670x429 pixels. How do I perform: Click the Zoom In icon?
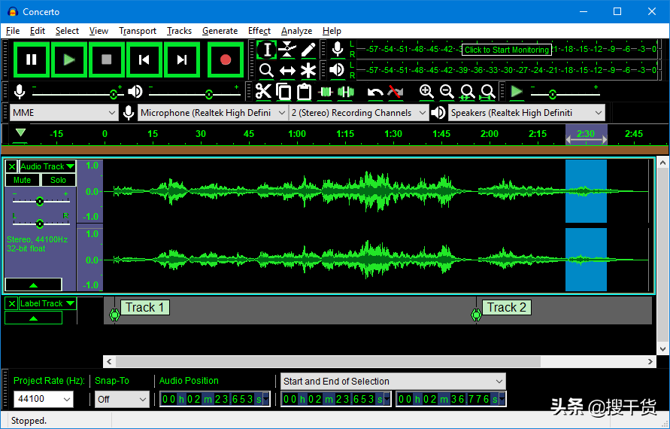click(426, 92)
